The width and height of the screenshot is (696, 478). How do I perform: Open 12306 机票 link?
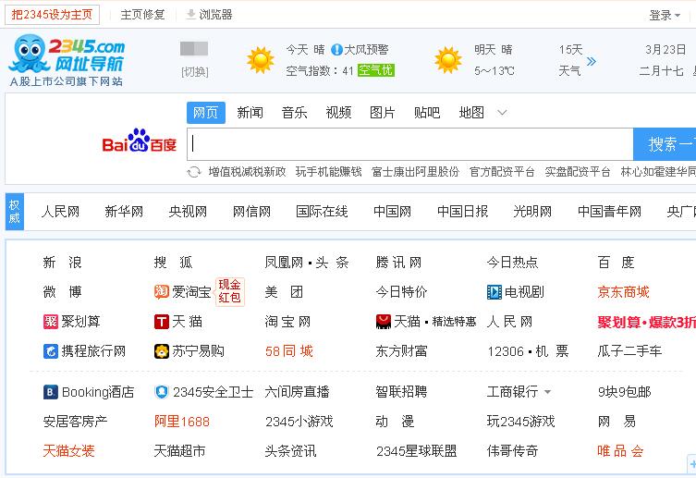click(528, 351)
